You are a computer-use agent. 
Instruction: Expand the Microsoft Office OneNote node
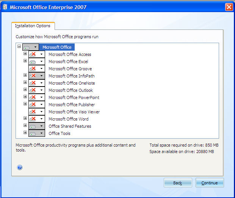[x=25, y=82]
